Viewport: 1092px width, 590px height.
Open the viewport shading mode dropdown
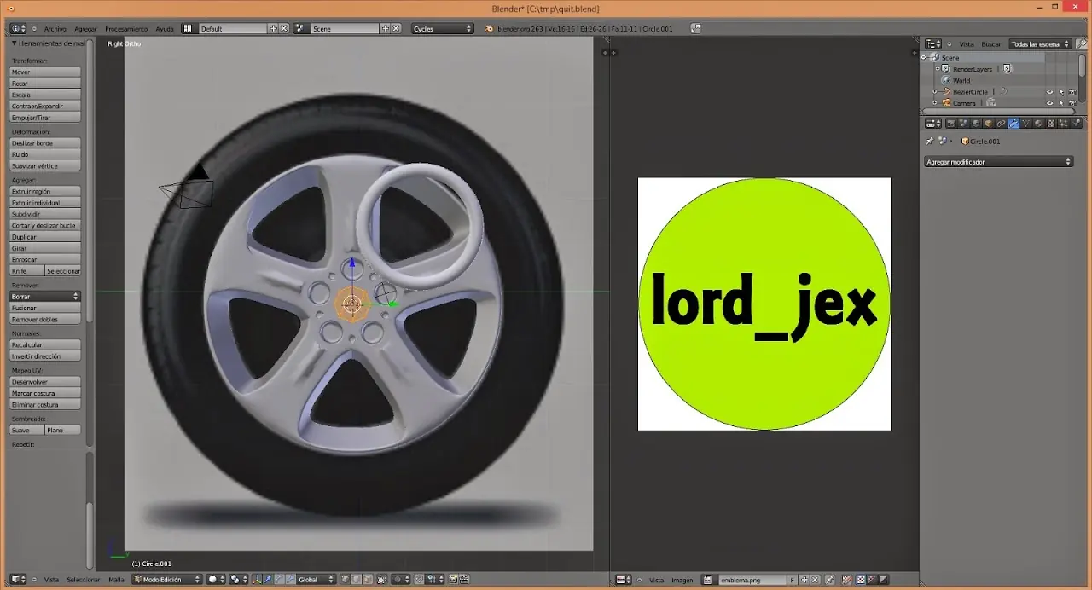(x=217, y=581)
